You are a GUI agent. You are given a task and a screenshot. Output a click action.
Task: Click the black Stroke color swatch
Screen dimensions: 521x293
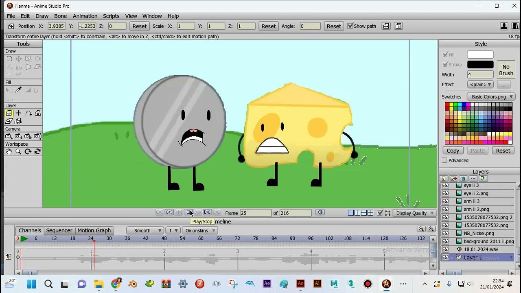click(480, 64)
